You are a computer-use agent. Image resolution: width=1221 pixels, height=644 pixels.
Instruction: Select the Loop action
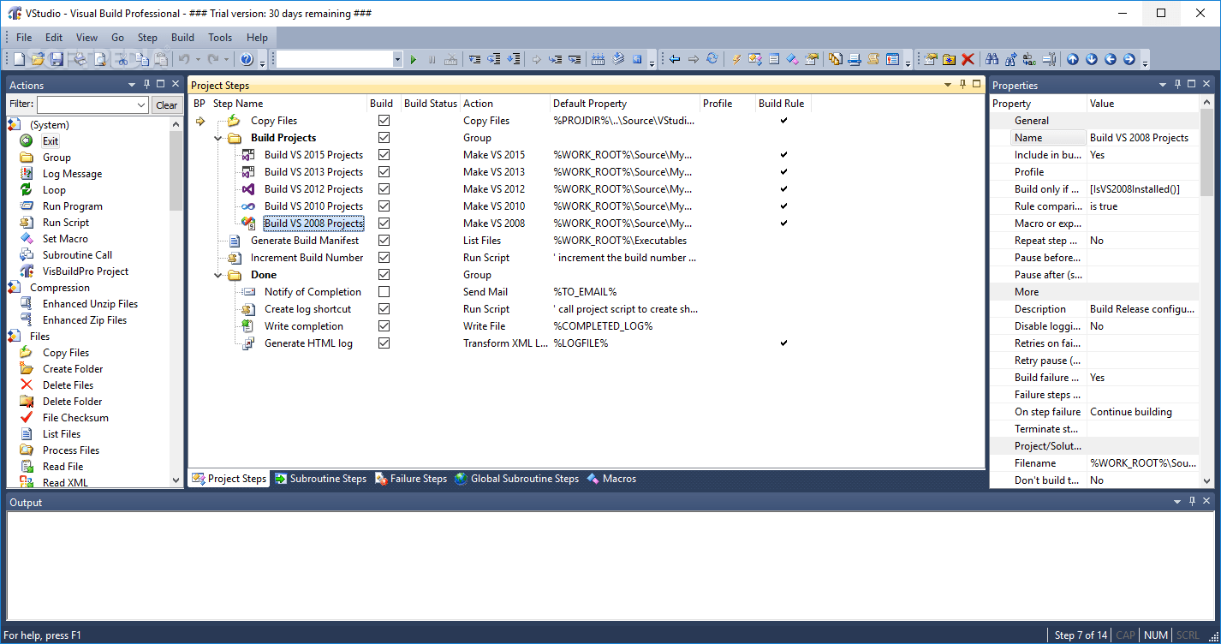(54, 190)
